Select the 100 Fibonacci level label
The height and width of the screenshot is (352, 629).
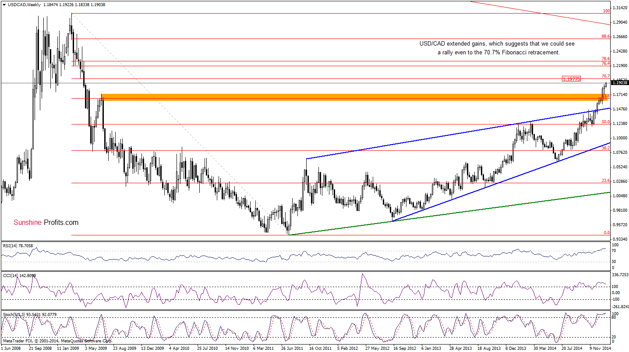(607, 11)
